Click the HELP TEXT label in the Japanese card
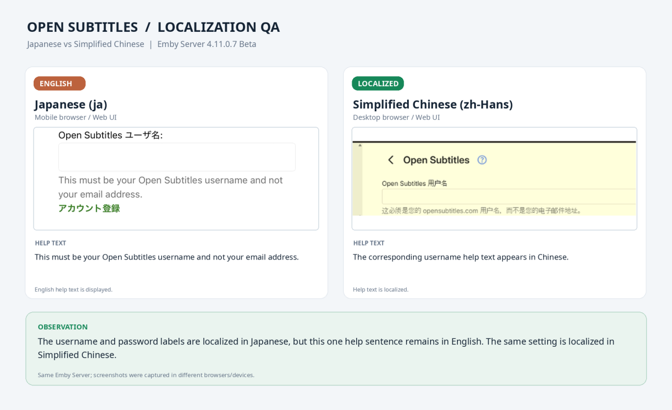This screenshot has height=410, width=672. (x=50, y=243)
